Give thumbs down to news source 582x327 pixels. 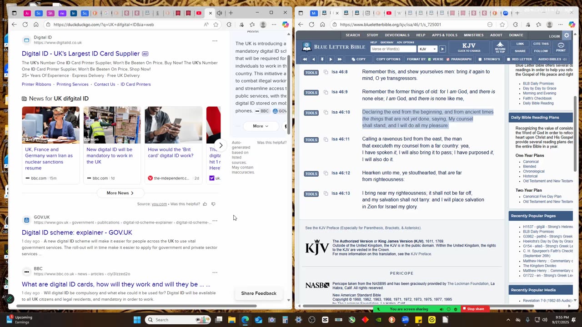coord(213,204)
